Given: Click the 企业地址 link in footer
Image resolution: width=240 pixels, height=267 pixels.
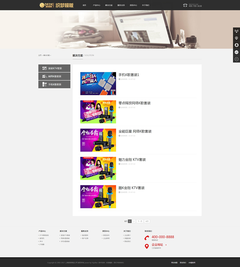Looking at the screenshot, I should pyautogui.click(x=157, y=245).
